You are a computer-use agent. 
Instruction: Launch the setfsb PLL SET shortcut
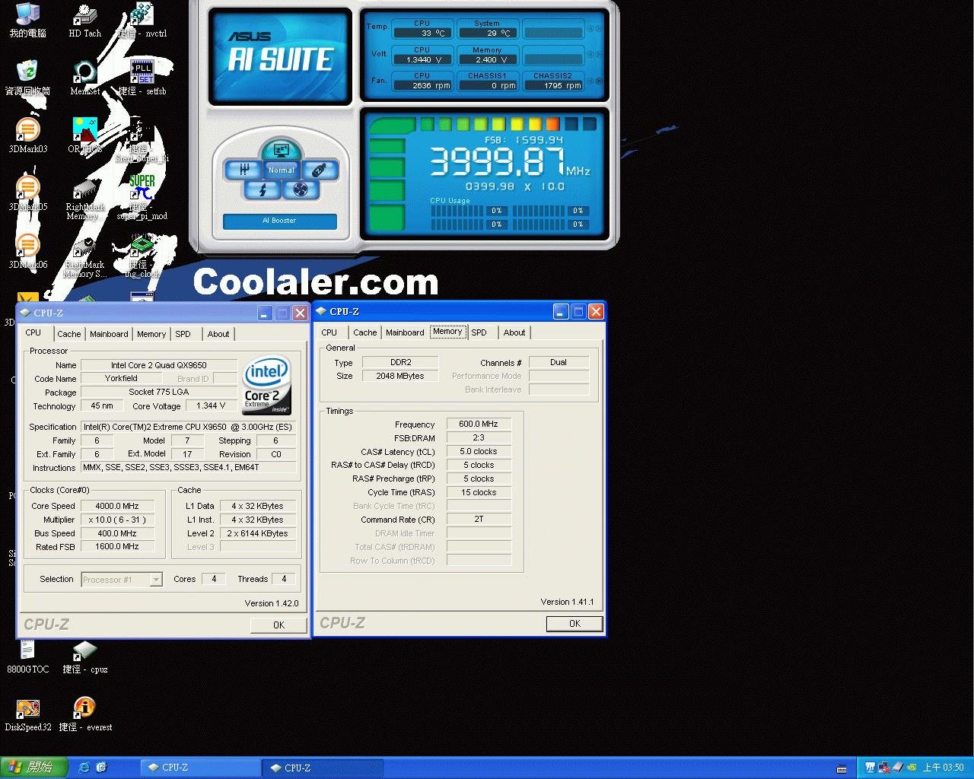142,77
